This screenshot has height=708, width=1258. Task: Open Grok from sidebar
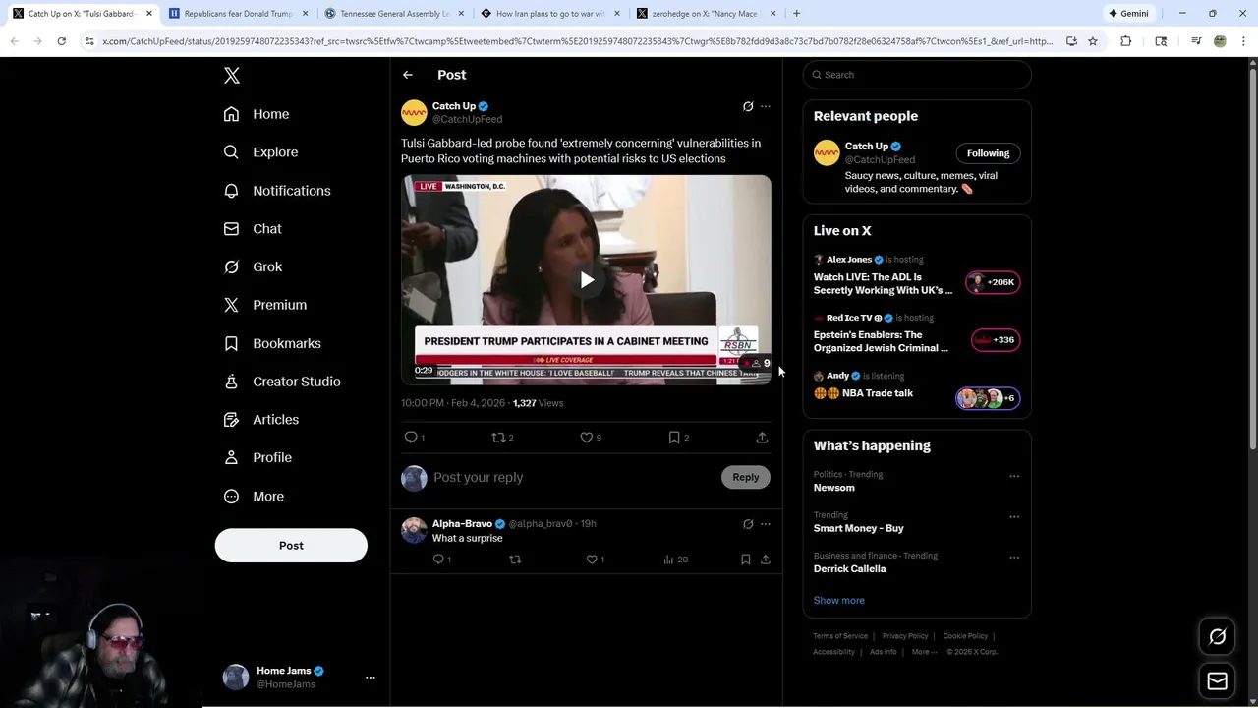(x=253, y=266)
